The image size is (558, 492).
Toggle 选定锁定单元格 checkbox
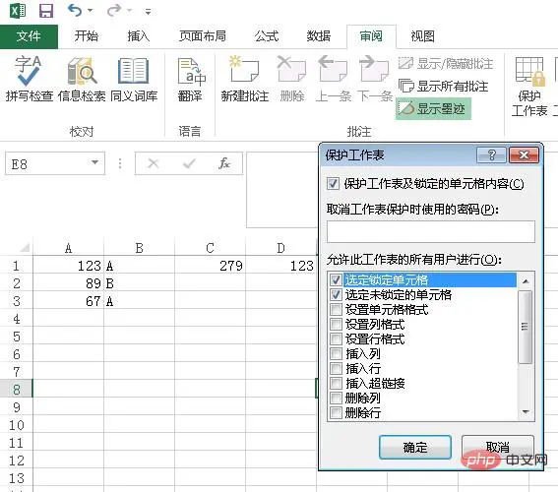(336, 280)
